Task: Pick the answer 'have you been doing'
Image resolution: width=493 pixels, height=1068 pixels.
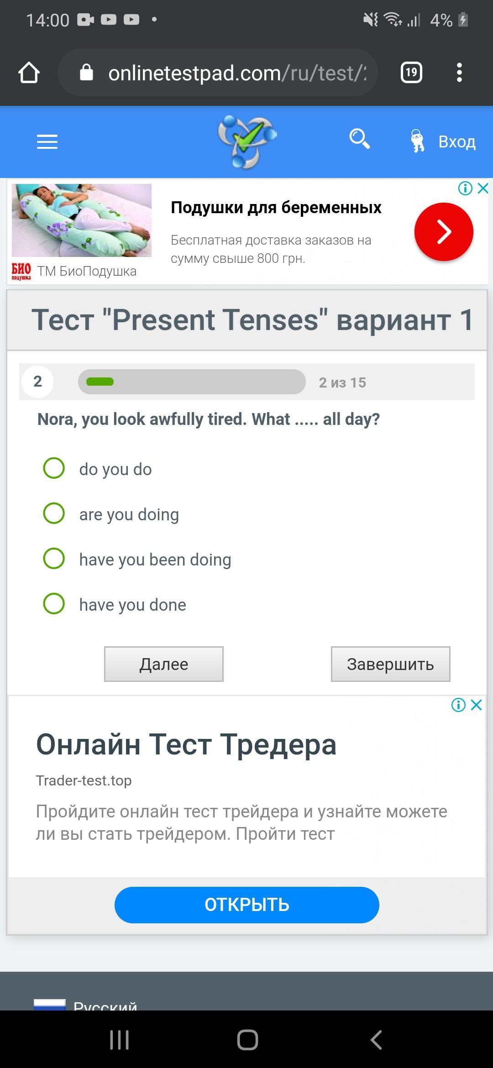Action: pos(137,559)
